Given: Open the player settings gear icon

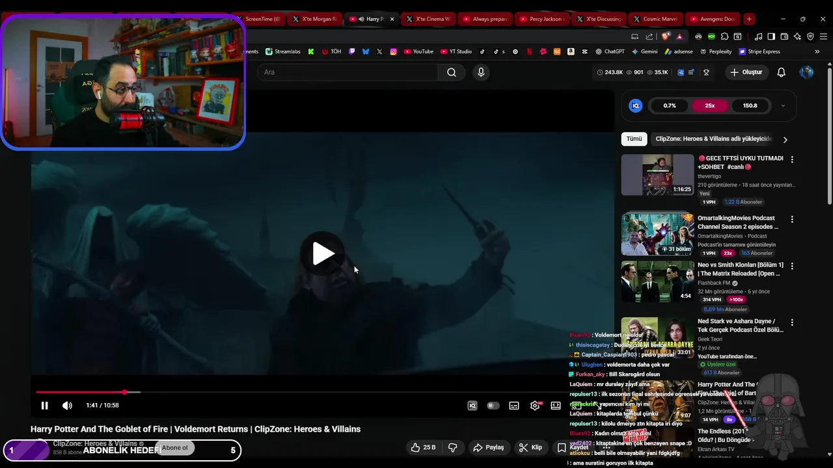Looking at the screenshot, I should click(535, 406).
